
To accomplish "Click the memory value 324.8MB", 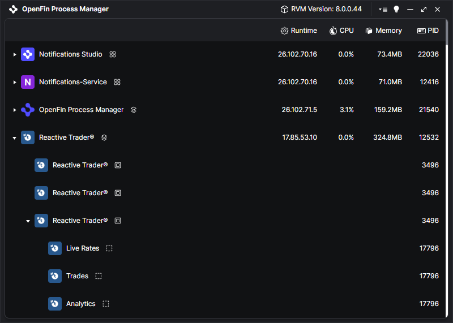I will pyautogui.click(x=388, y=137).
